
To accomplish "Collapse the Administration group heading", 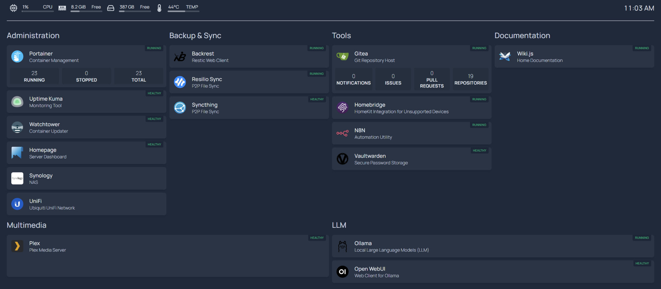I will pos(33,35).
